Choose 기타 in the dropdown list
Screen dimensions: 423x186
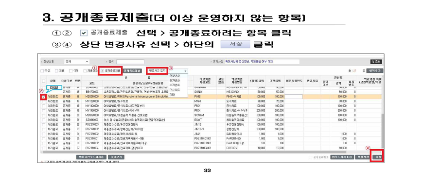click(172, 94)
